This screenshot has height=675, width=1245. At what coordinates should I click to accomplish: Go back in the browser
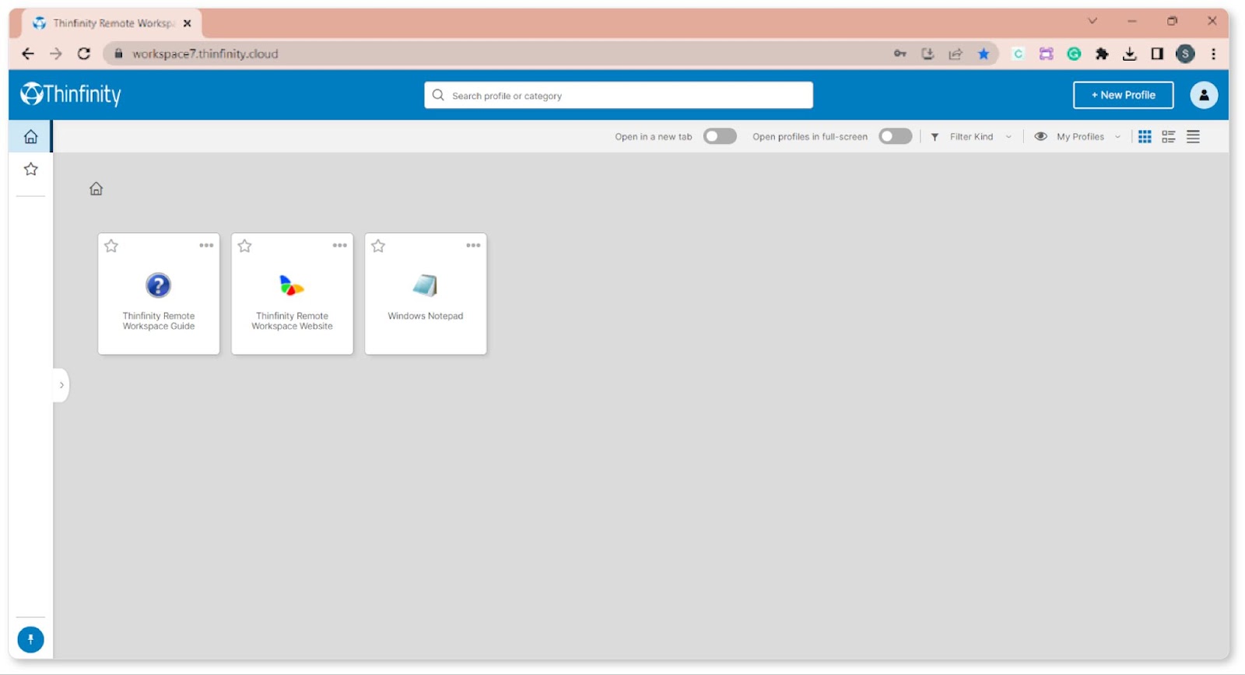pyautogui.click(x=28, y=54)
